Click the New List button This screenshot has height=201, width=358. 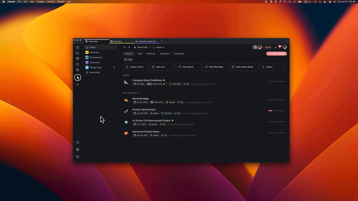pos(162,67)
